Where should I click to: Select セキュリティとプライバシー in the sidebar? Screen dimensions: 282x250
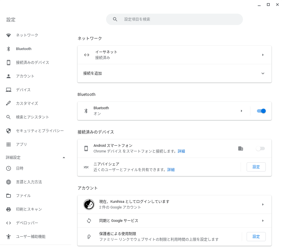click(x=40, y=131)
